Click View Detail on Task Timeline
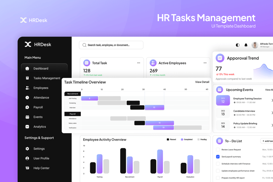The height and width of the screenshot is (182, 273). point(202,82)
